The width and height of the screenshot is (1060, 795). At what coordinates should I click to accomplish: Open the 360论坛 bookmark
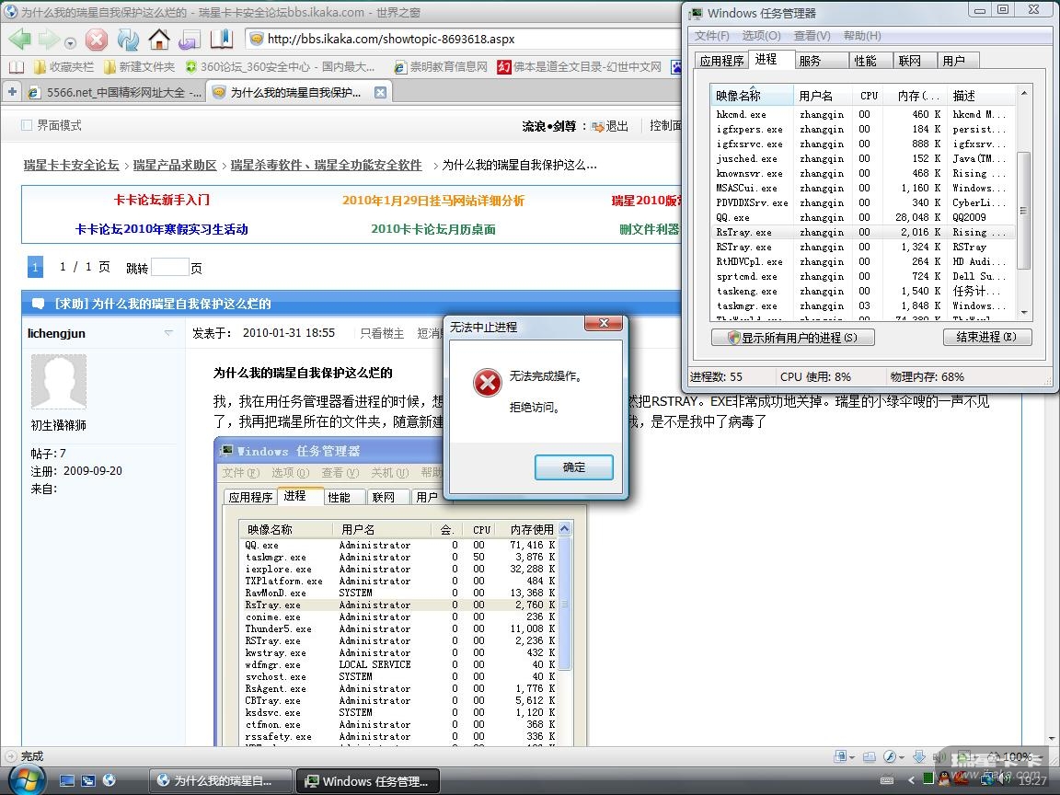(x=280, y=67)
